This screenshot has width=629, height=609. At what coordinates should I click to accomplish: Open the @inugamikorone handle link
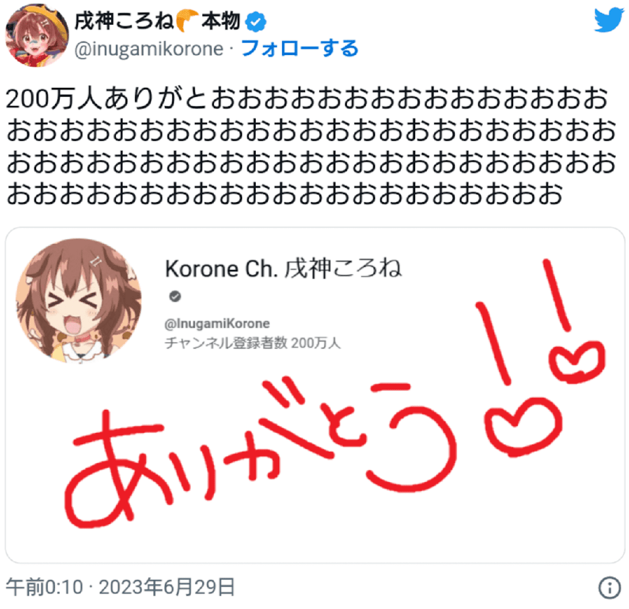[x=149, y=49]
